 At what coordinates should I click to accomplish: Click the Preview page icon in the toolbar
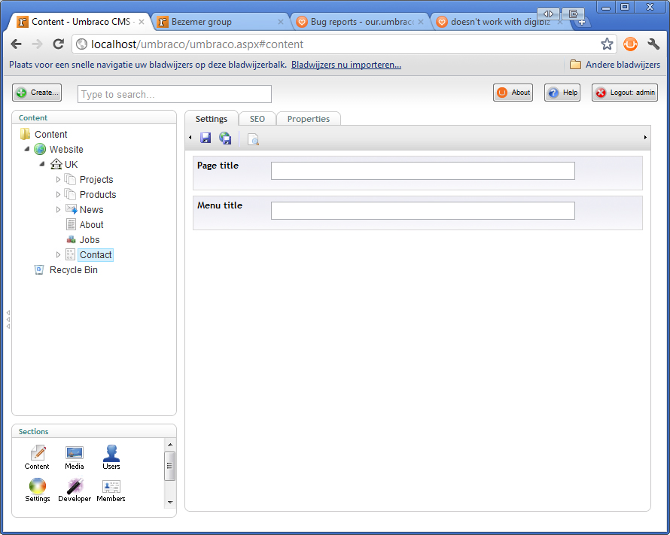tap(254, 139)
